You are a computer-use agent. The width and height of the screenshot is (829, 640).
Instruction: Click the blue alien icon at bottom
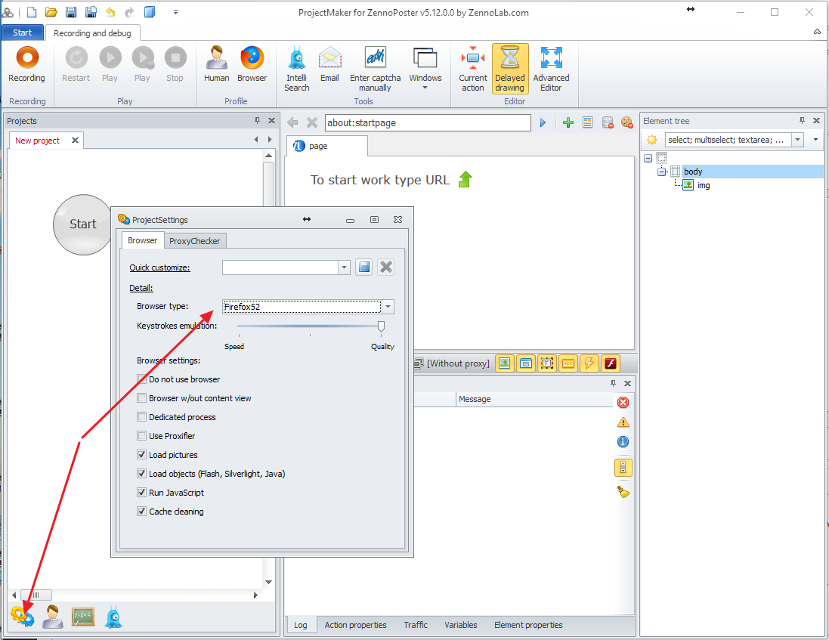(x=113, y=617)
